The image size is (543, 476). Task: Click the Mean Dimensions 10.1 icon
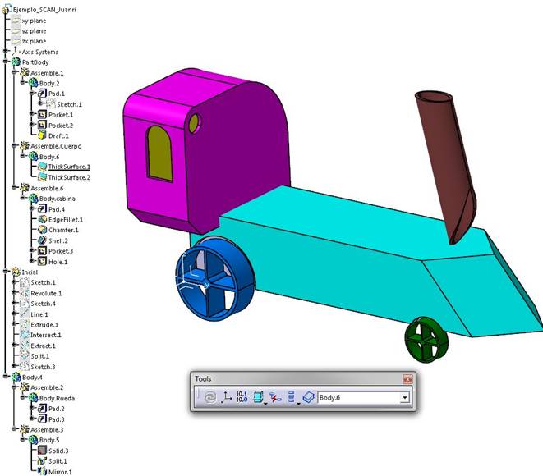coord(242,396)
